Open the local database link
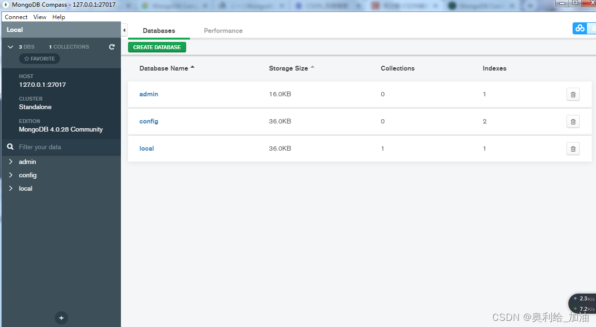 pos(147,148)
